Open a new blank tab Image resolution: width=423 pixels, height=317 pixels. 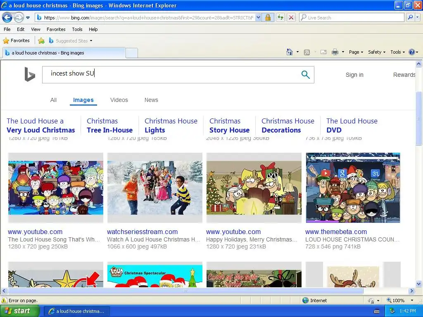coord(132,53)
